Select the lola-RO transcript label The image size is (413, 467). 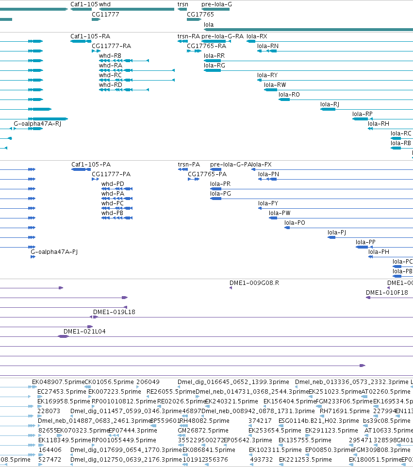[289, 94]
